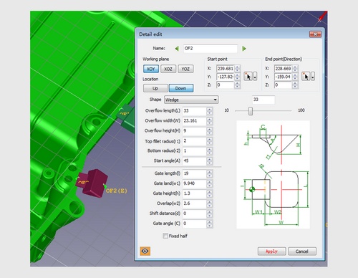
Task: Click the Cancel button
Action: 302,251
